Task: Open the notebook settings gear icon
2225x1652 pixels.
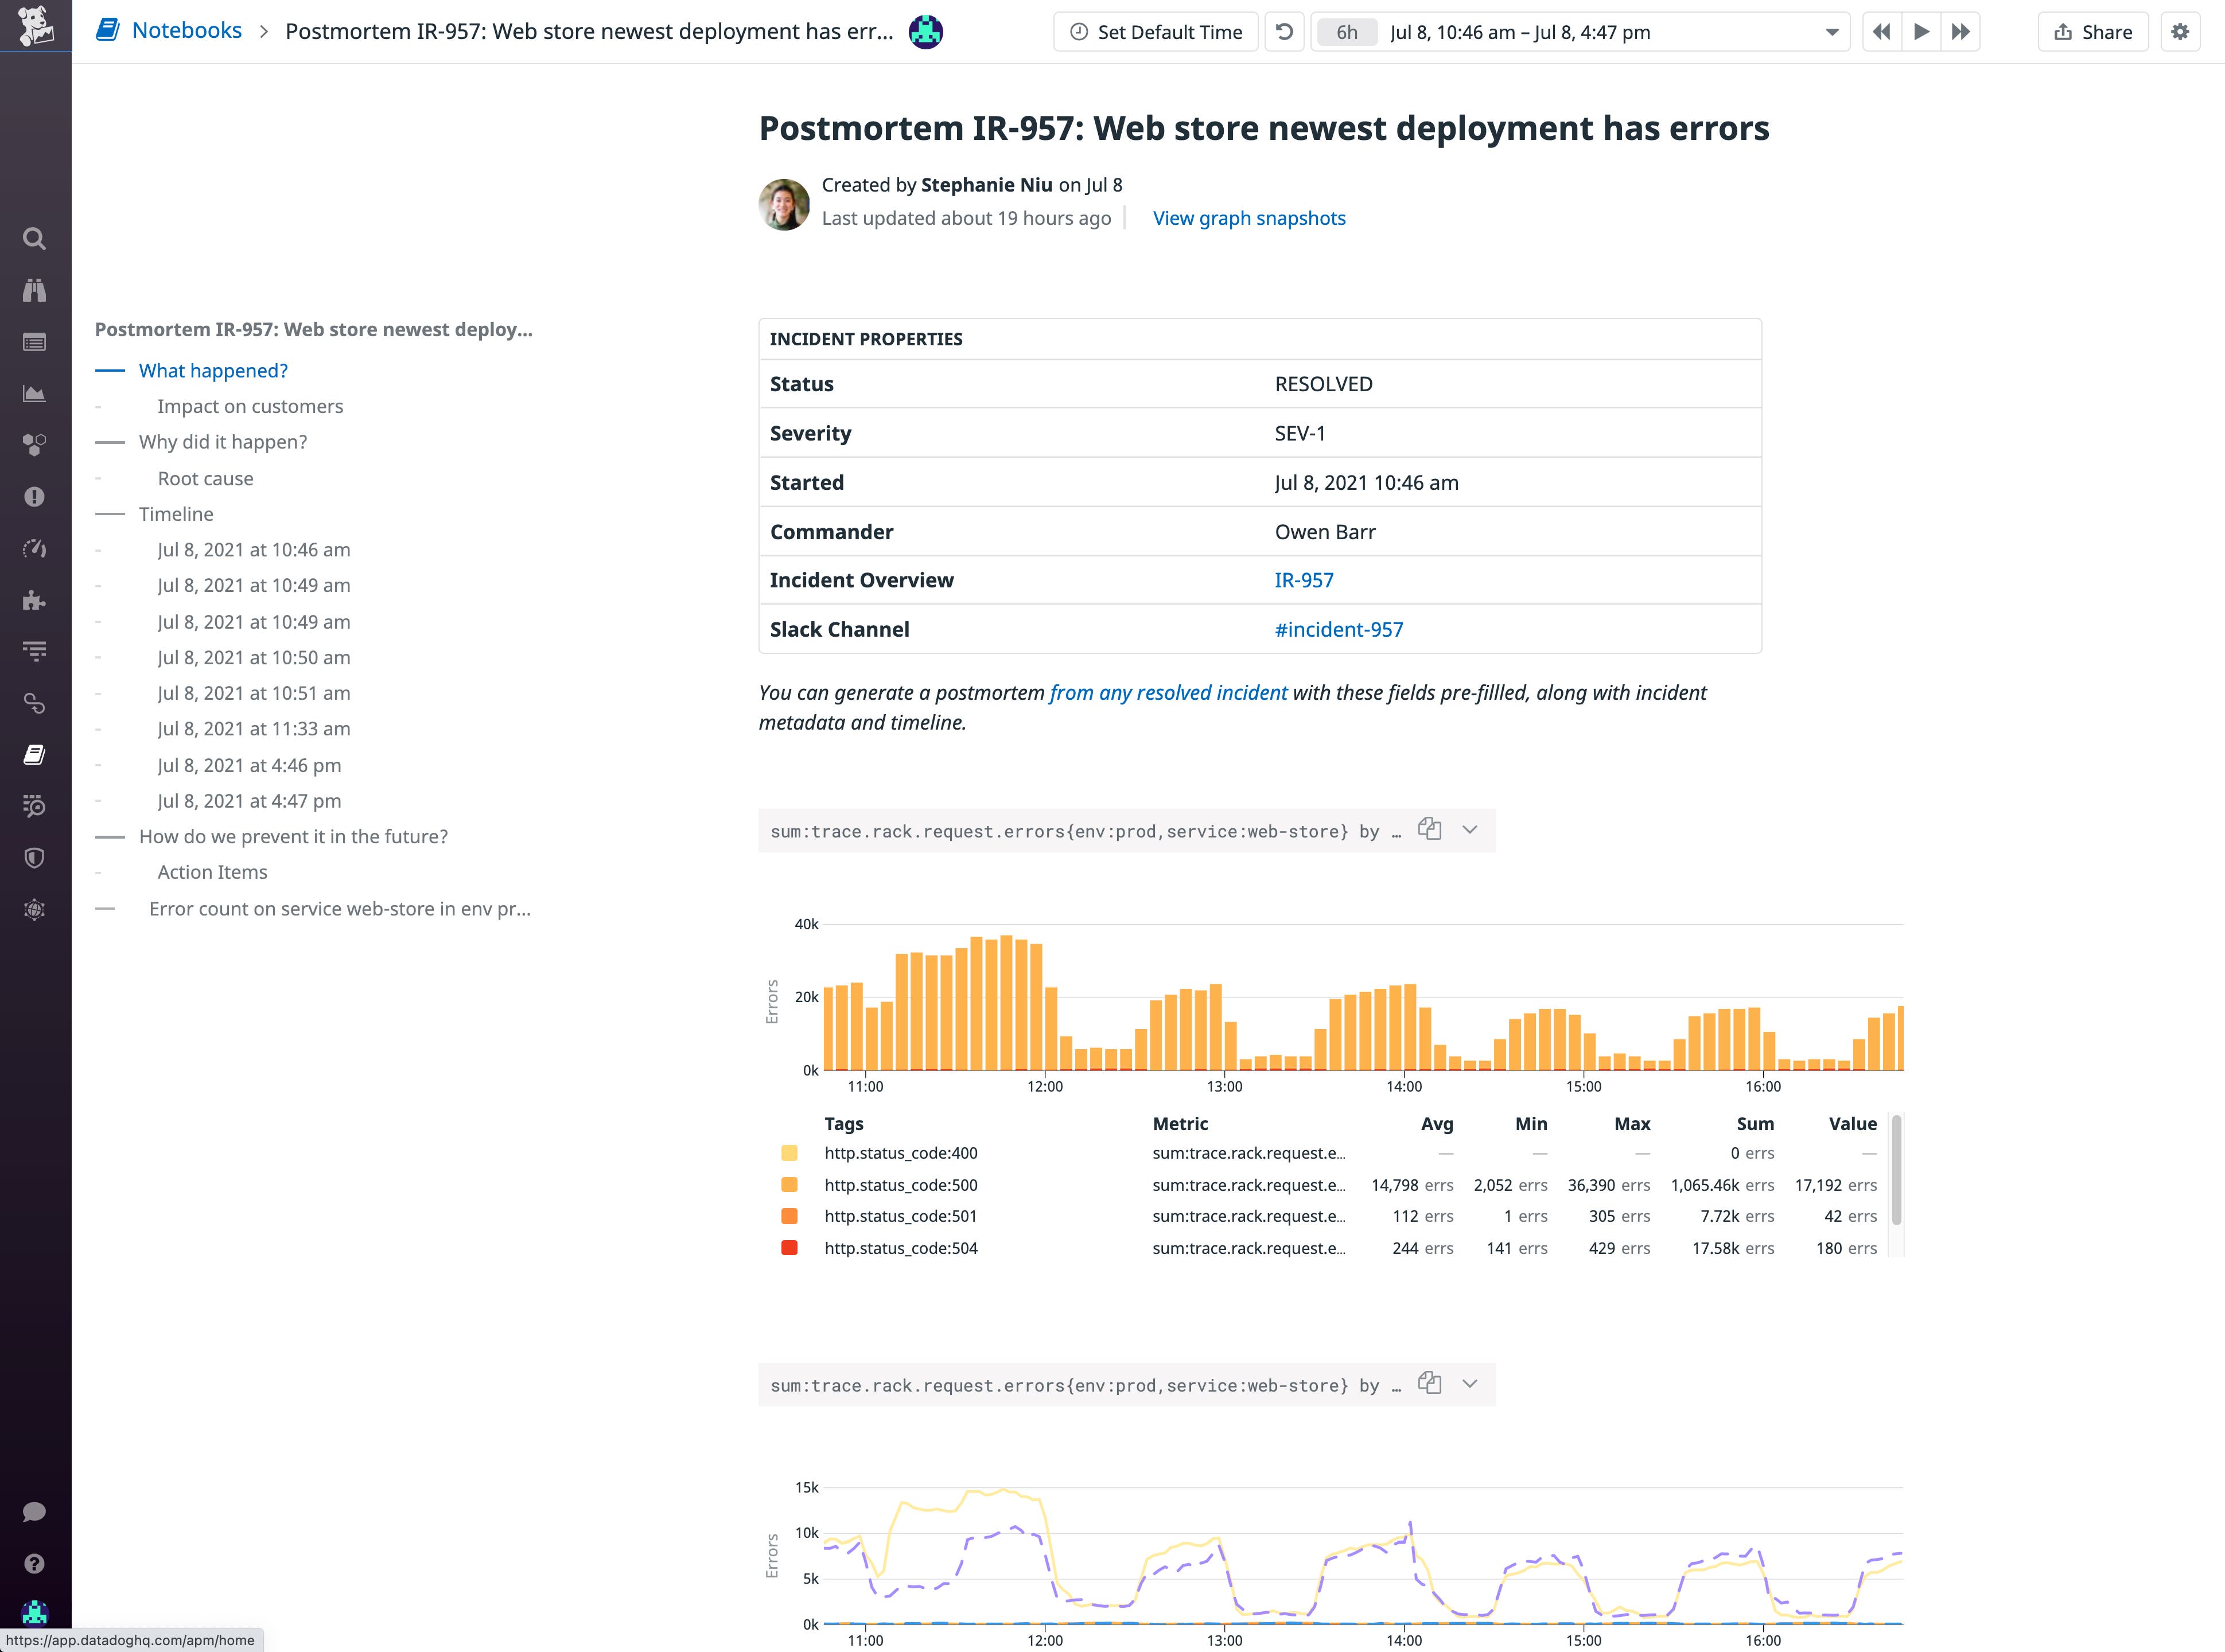Action: coord(2179,32)
